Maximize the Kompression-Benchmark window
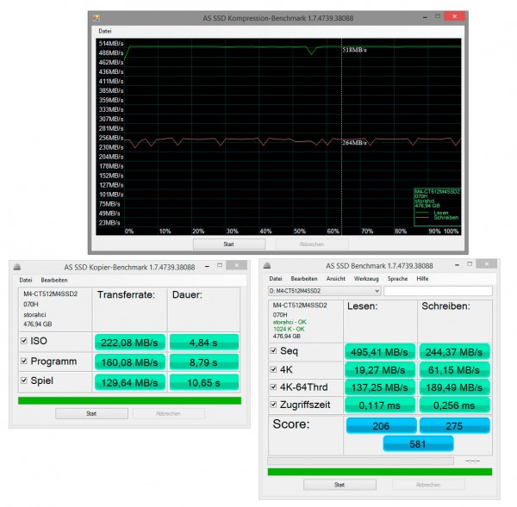517x507 pixels. click(x=438, y=16)
